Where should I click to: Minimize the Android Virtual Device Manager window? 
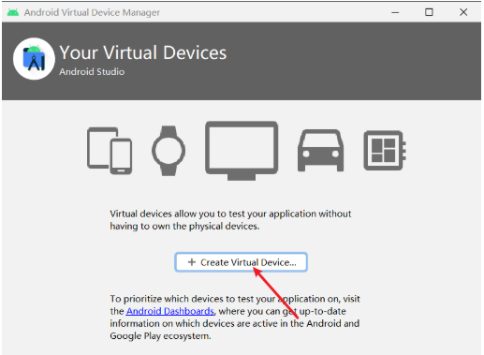[395, 12]
